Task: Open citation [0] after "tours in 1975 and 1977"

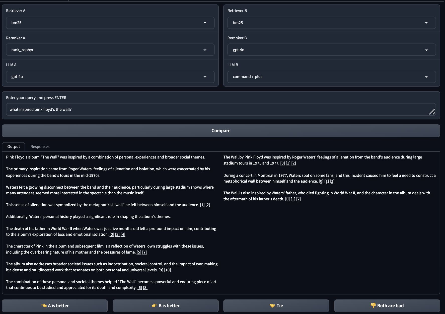Action: point(282,163)
